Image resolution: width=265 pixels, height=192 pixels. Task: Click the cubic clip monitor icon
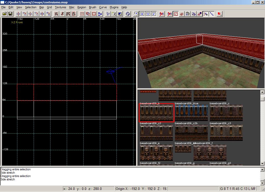pyautogui.click(x=120, y=14)
